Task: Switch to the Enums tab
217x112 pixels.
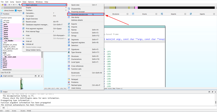Action: [x=145, y=14]
